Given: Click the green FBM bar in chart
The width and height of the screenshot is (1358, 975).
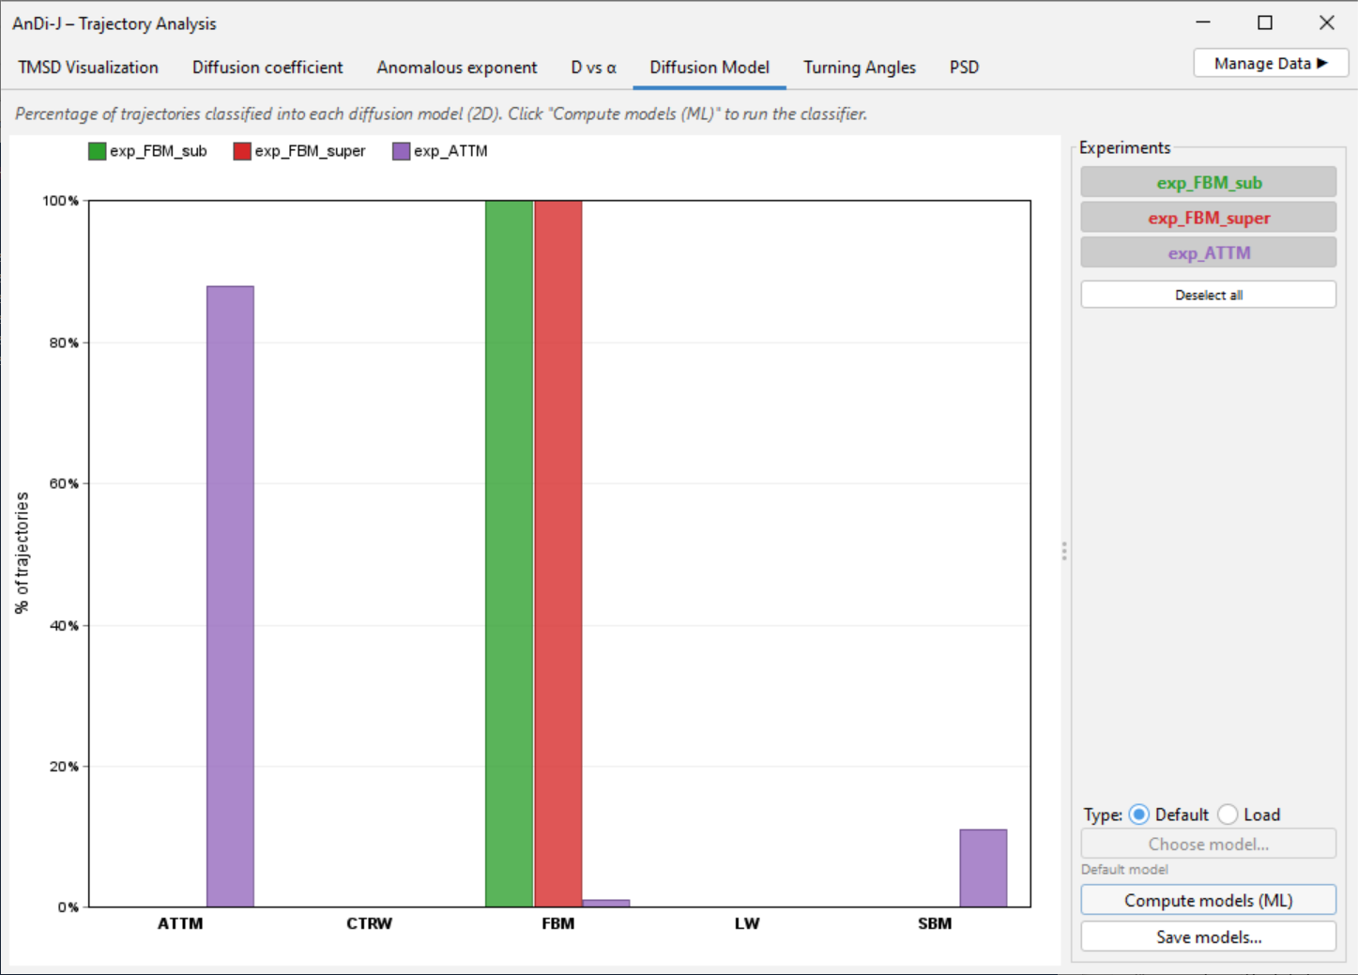Looking at the screenshot, I should [509, 554].
